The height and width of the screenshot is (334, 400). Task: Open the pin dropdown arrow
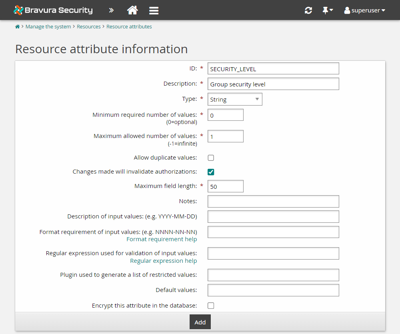pos(331,10)
